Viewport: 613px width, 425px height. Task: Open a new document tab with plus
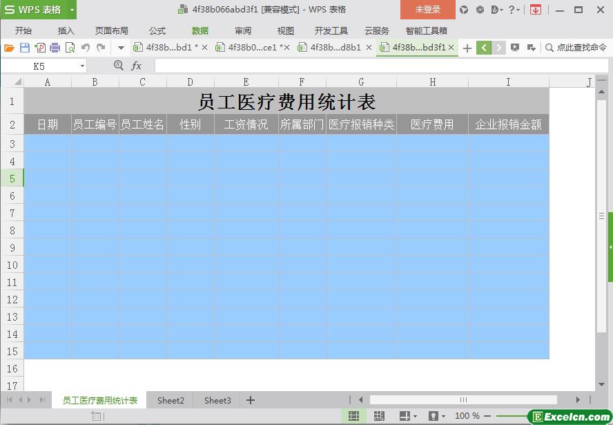467,48
